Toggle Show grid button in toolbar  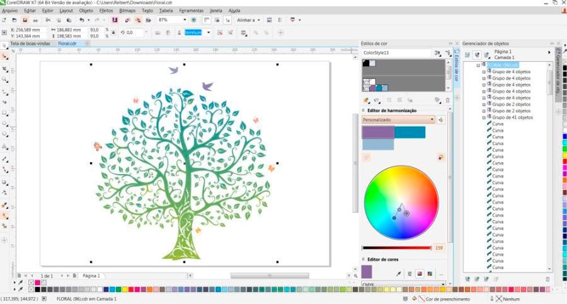(217, 20)
